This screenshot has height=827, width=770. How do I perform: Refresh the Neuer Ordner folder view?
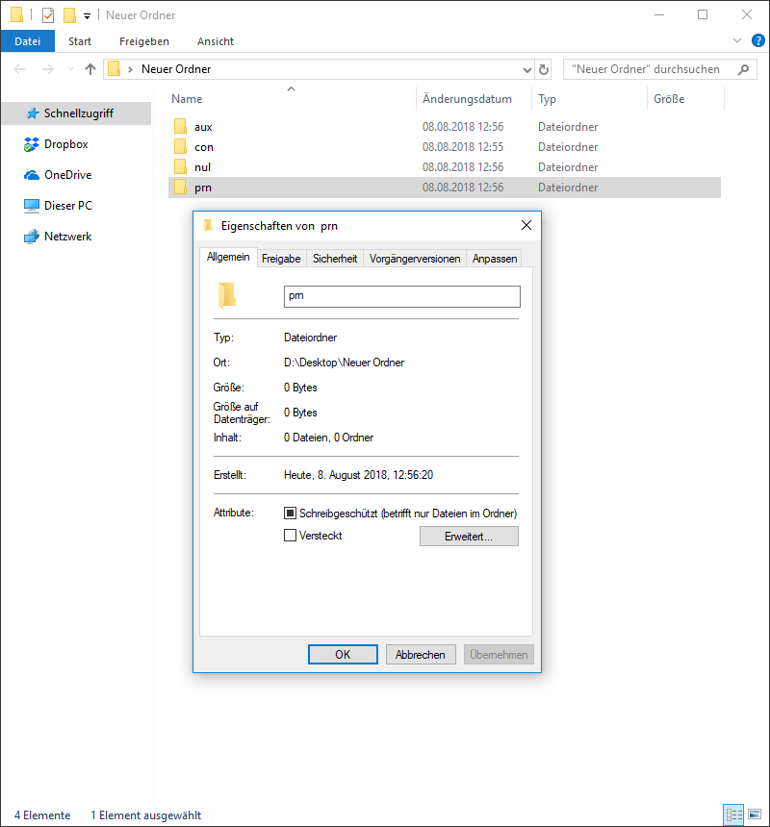point(544,69)
